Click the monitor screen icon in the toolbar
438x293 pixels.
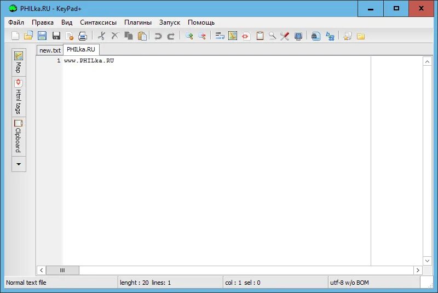point(298,36)
